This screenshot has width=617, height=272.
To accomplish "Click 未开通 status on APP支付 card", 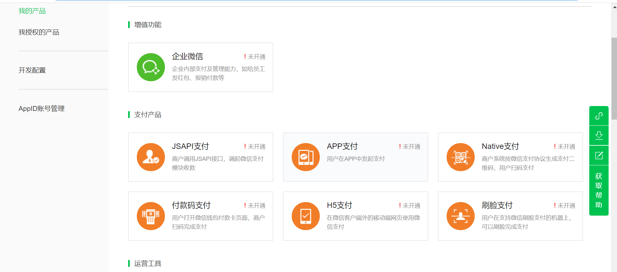I will [410, 147].
